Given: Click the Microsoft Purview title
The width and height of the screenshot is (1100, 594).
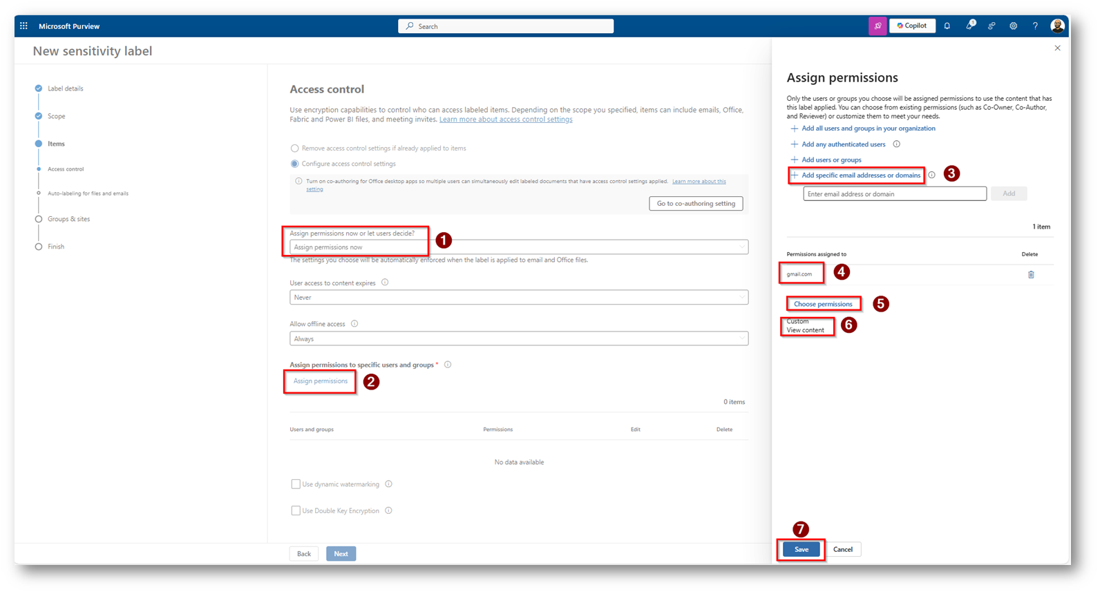Looking at the screenshot, I should pos(69,26).
